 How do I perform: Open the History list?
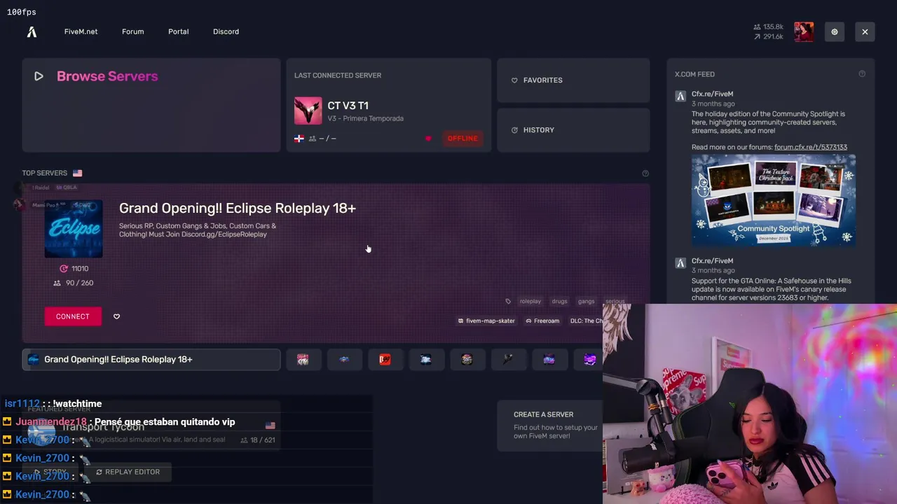pos(573,130)
